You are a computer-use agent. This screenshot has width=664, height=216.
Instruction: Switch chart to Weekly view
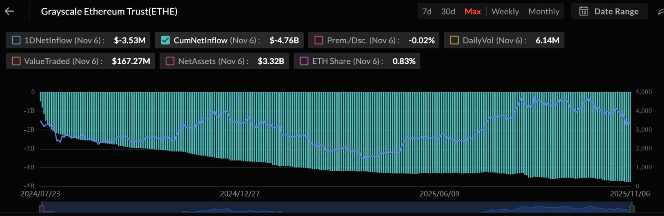point(505,12)
